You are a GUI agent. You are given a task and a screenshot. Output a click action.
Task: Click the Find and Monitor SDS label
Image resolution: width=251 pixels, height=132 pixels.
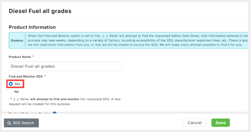click(x=26, y=77)
